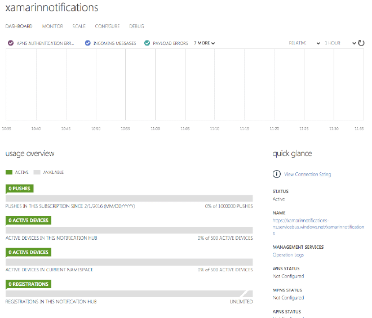Open the 1 Hour range dropdown
Viewport: 372px width, 318px height.
pos(340,43)
